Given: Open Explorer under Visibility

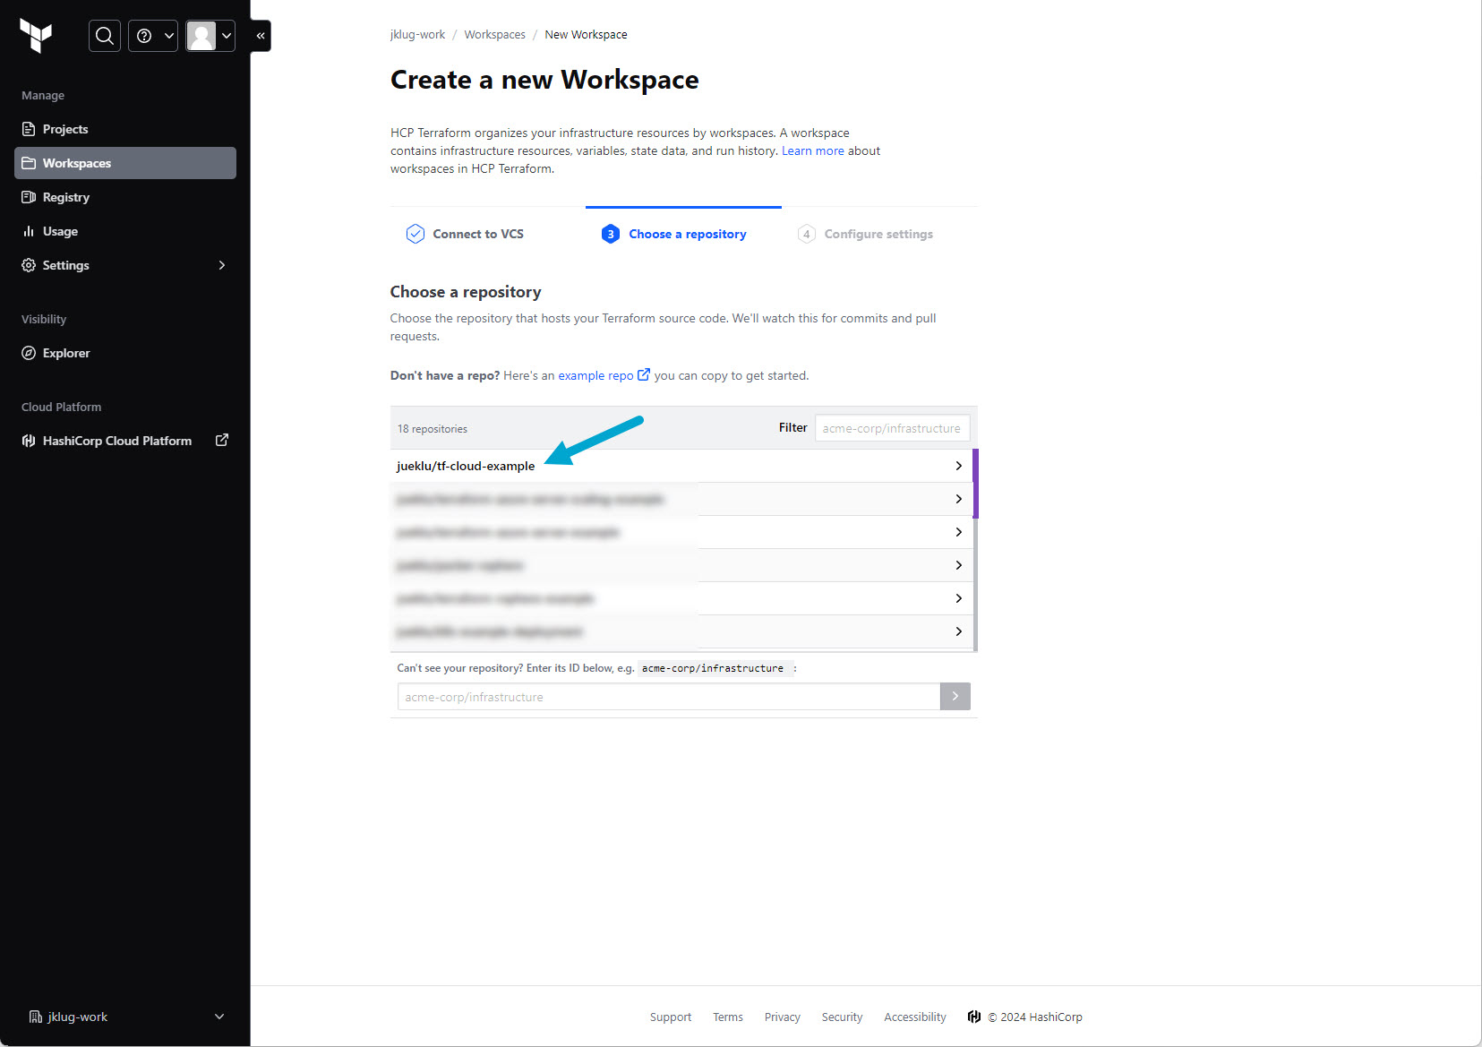Looking at the screenshot, I should click(66, 353).
